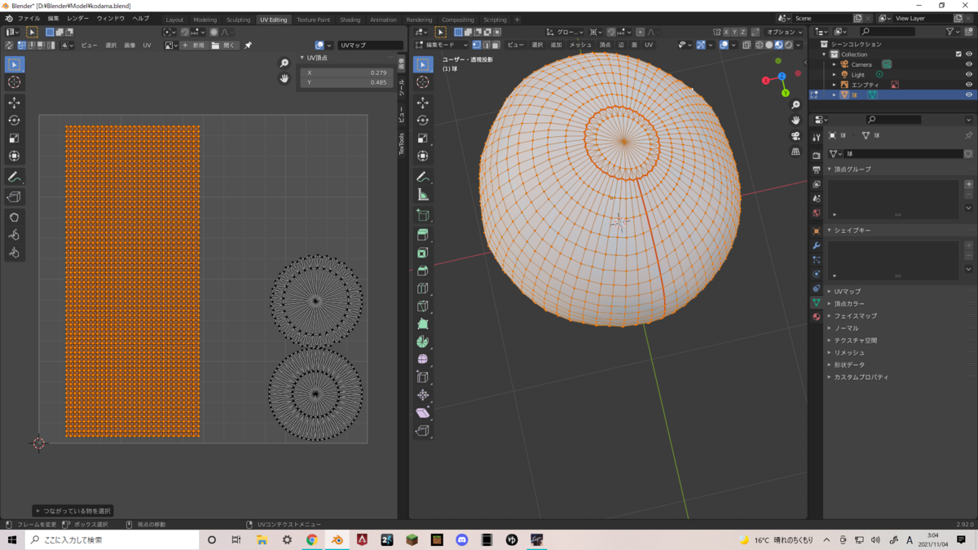Expand the 頂点カラー panel

pyautogui.click(x=849, y=303)
